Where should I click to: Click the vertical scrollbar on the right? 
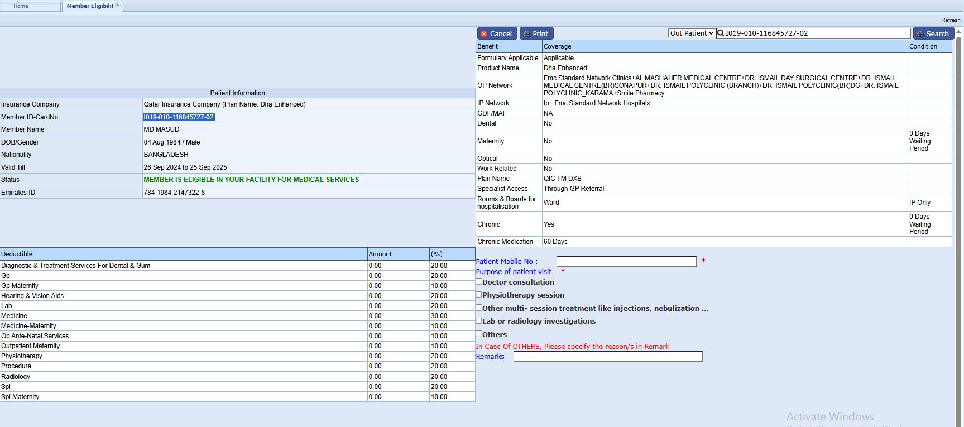click(959, 223)
